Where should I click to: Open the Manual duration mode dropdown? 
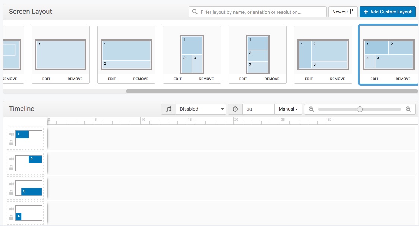click(x=288, y=109)
